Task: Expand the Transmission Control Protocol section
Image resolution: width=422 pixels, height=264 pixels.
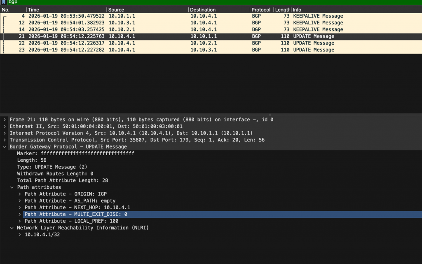Action: point(5,140)
